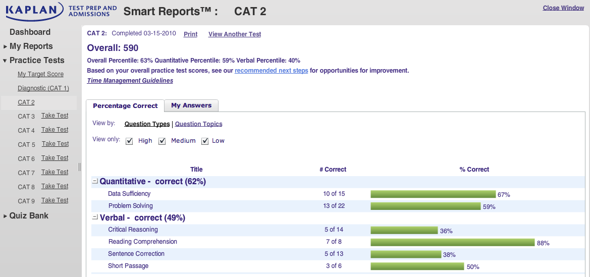Take Test for CAT 6

55,158
